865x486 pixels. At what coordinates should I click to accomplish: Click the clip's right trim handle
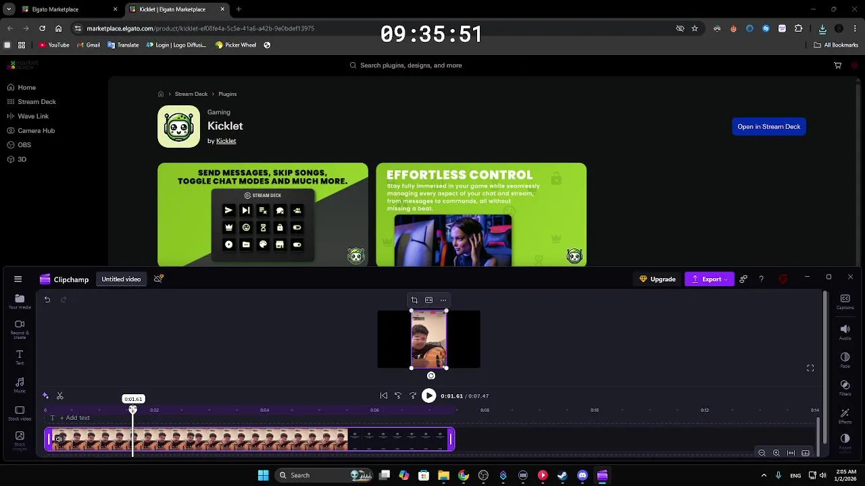[x=451, y=440]
